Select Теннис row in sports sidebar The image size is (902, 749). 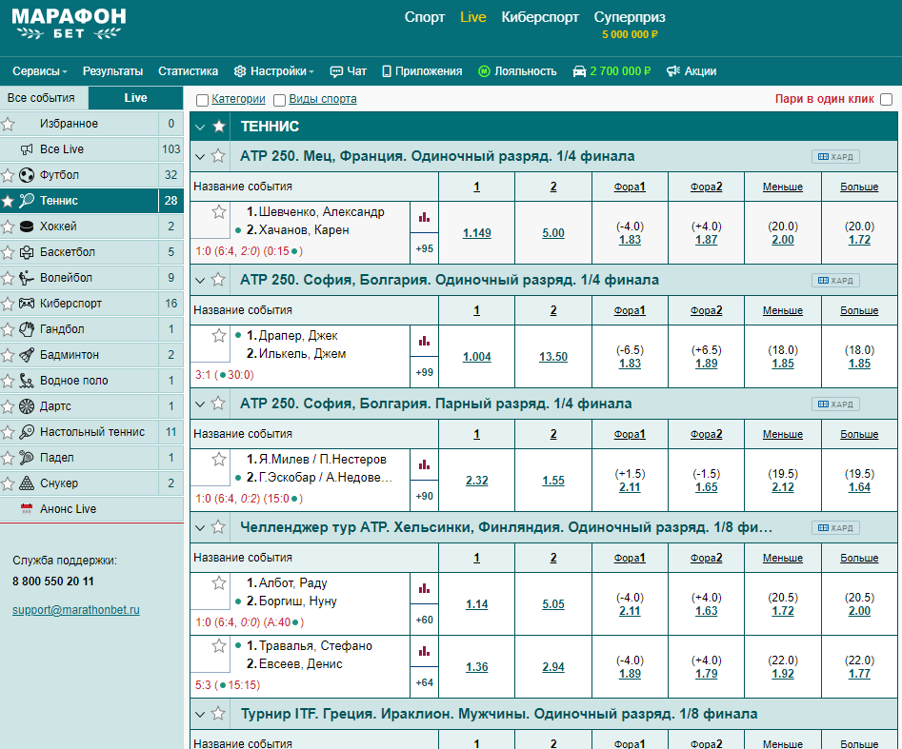pos(91,201)
